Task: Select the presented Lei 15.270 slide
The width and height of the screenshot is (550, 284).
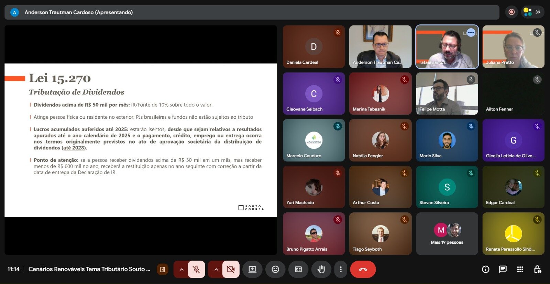Action: coord(141,140)
